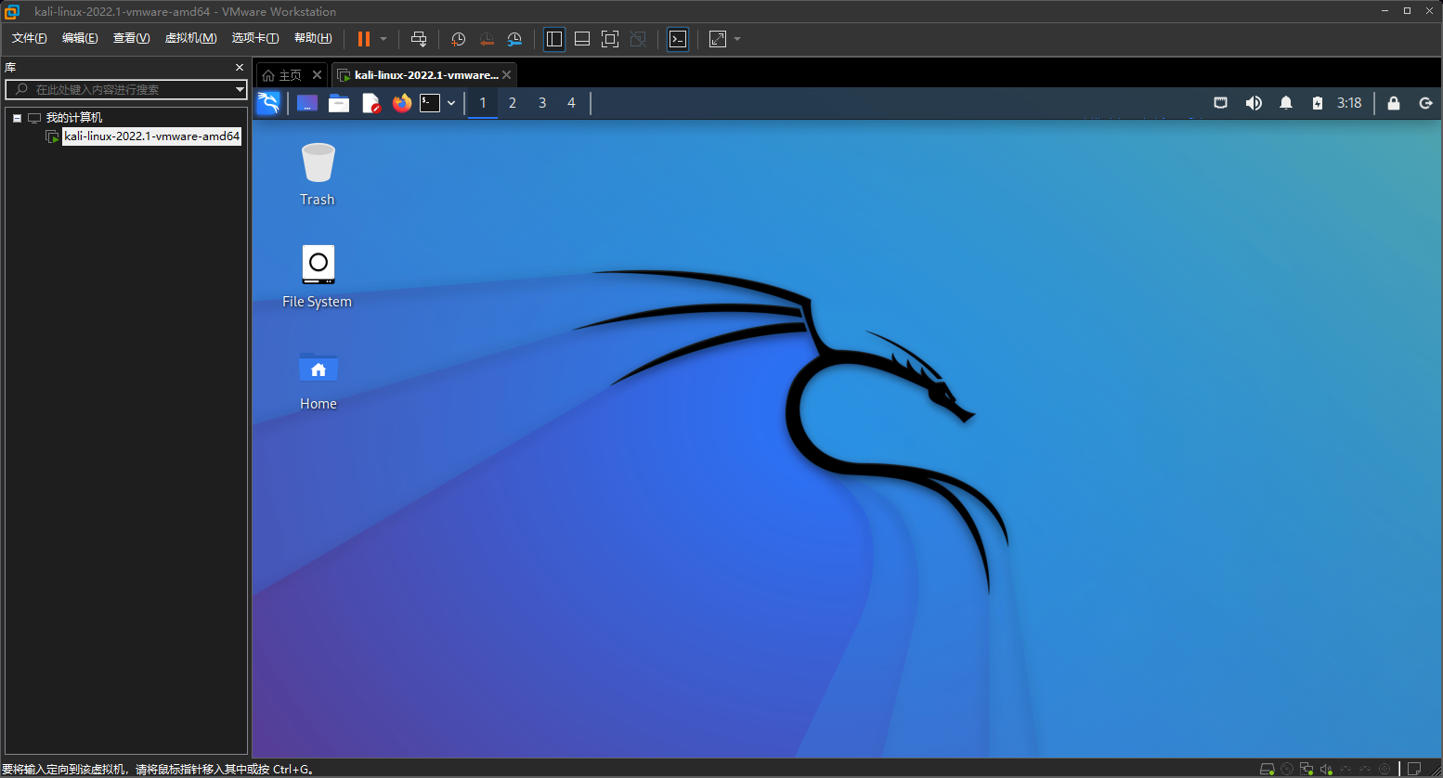Screen dimensions: 1443x778
Task: Expand the power options dropdown beside the pause button
Action: pos(383,39)
